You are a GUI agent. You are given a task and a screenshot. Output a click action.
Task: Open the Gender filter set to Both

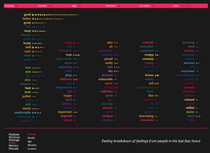[x=45, y=6]
